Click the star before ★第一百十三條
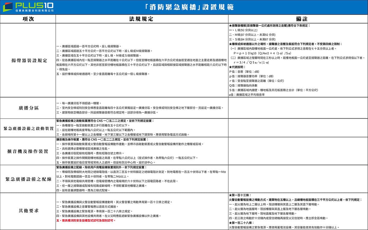The height and width of the screenshot is (230, 368). point(230,195)
